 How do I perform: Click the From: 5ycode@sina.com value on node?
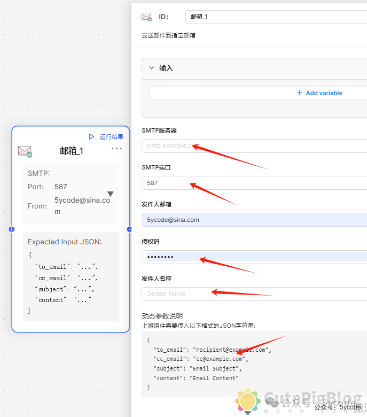tap(82, 206)
